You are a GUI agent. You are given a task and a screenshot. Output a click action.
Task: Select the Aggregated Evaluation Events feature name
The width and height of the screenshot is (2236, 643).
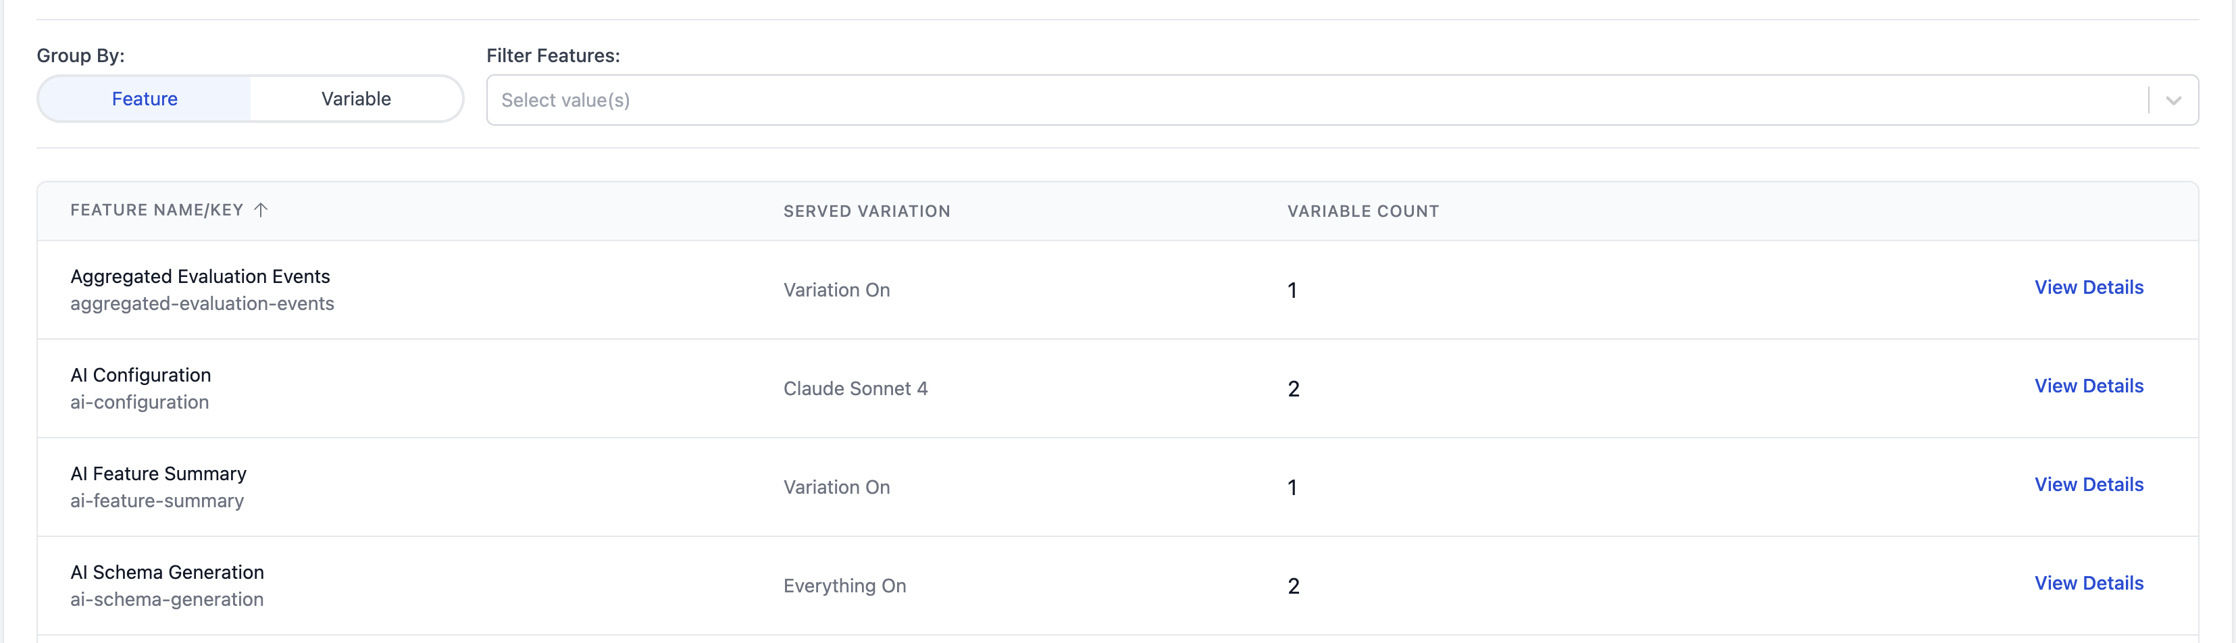pyautogui.click(x=200, y=276)
